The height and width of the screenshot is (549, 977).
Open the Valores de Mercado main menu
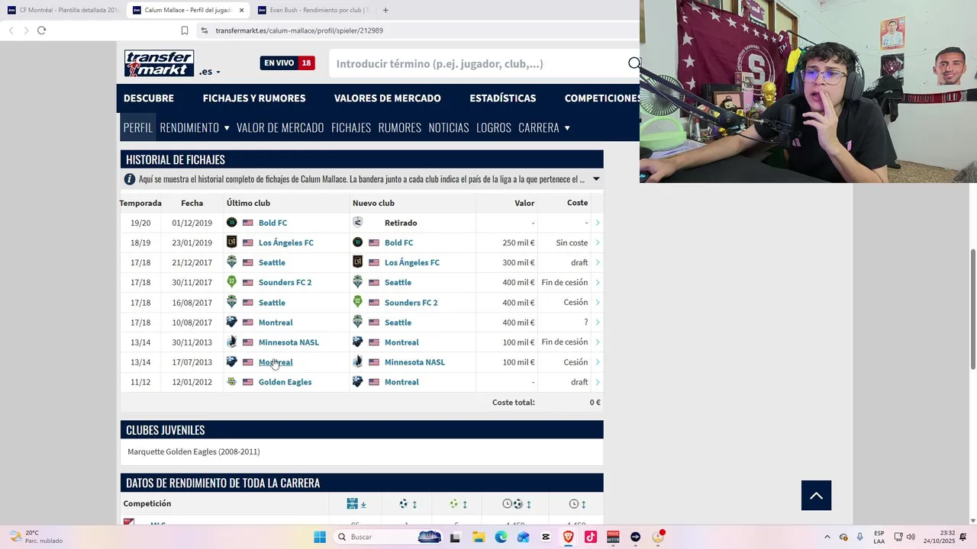coord(388,98)
